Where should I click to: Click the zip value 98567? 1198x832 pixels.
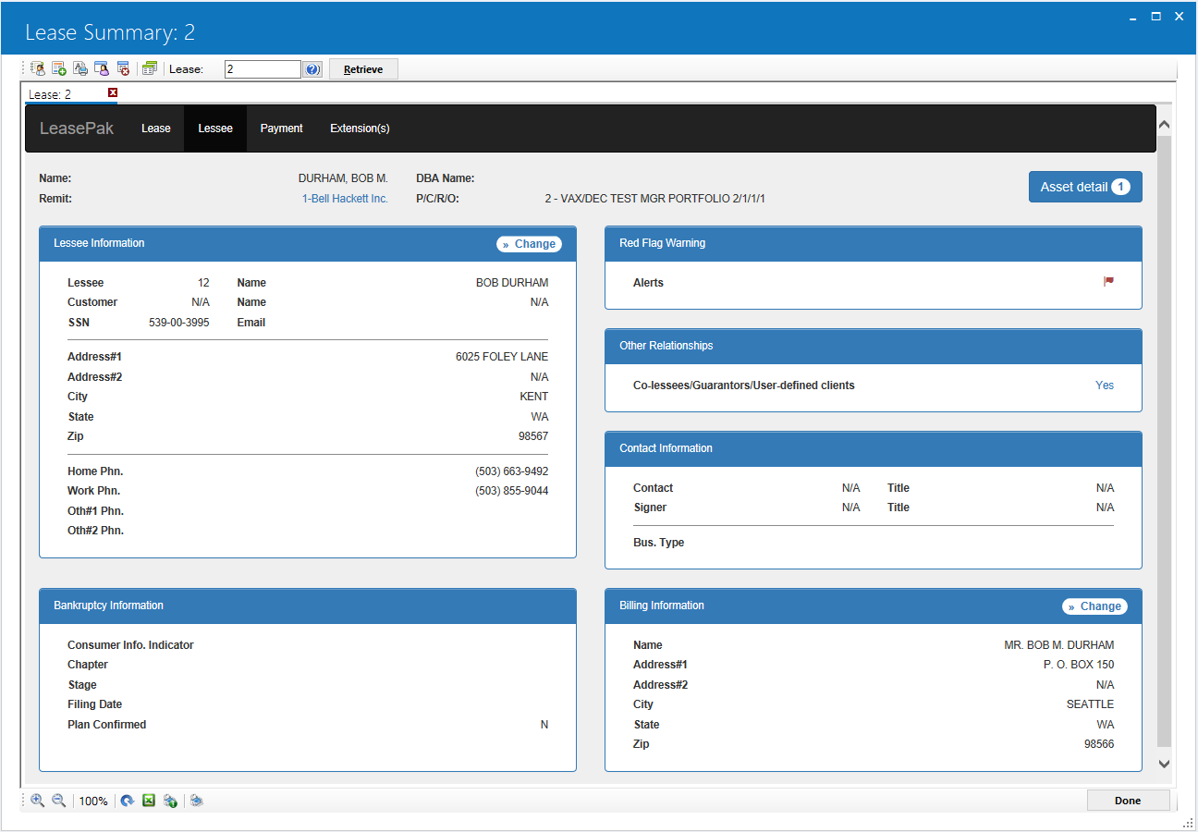click(x=533, y=436)
